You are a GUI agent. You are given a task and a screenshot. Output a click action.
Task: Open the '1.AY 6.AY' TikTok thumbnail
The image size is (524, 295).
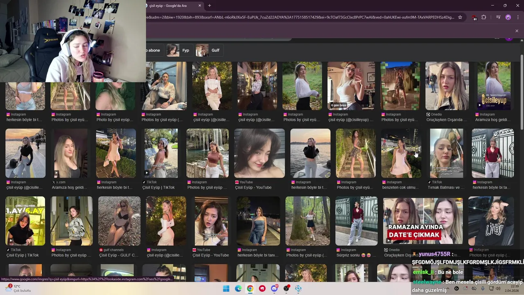[x=25, y=221]
